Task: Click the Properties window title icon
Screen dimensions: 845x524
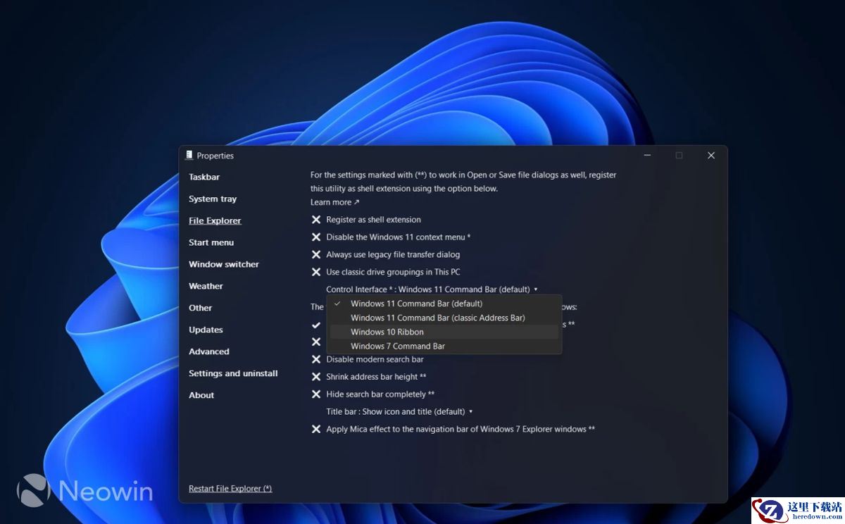Action: (x=189, y=155)
